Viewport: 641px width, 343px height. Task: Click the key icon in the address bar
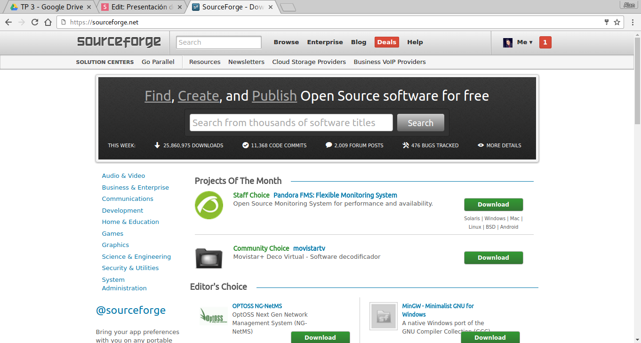(607, 22)
